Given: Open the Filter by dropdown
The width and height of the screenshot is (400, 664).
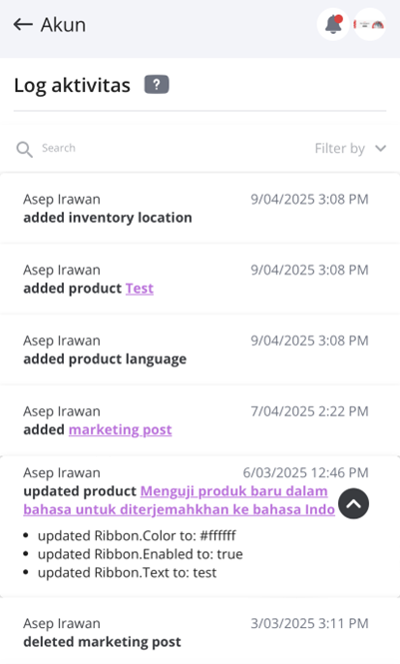Looking at the screenshot, I should click(350, 148).
